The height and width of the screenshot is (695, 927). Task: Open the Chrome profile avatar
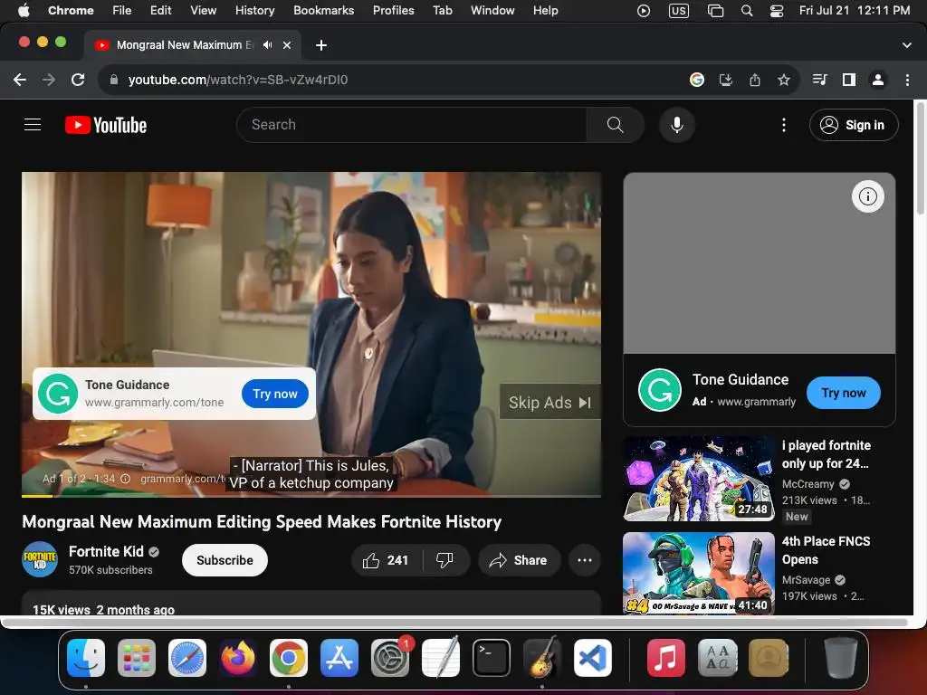[878, 80]
